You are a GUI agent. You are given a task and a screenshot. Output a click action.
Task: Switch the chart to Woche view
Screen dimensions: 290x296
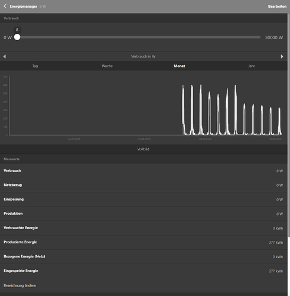click(107, 66)
